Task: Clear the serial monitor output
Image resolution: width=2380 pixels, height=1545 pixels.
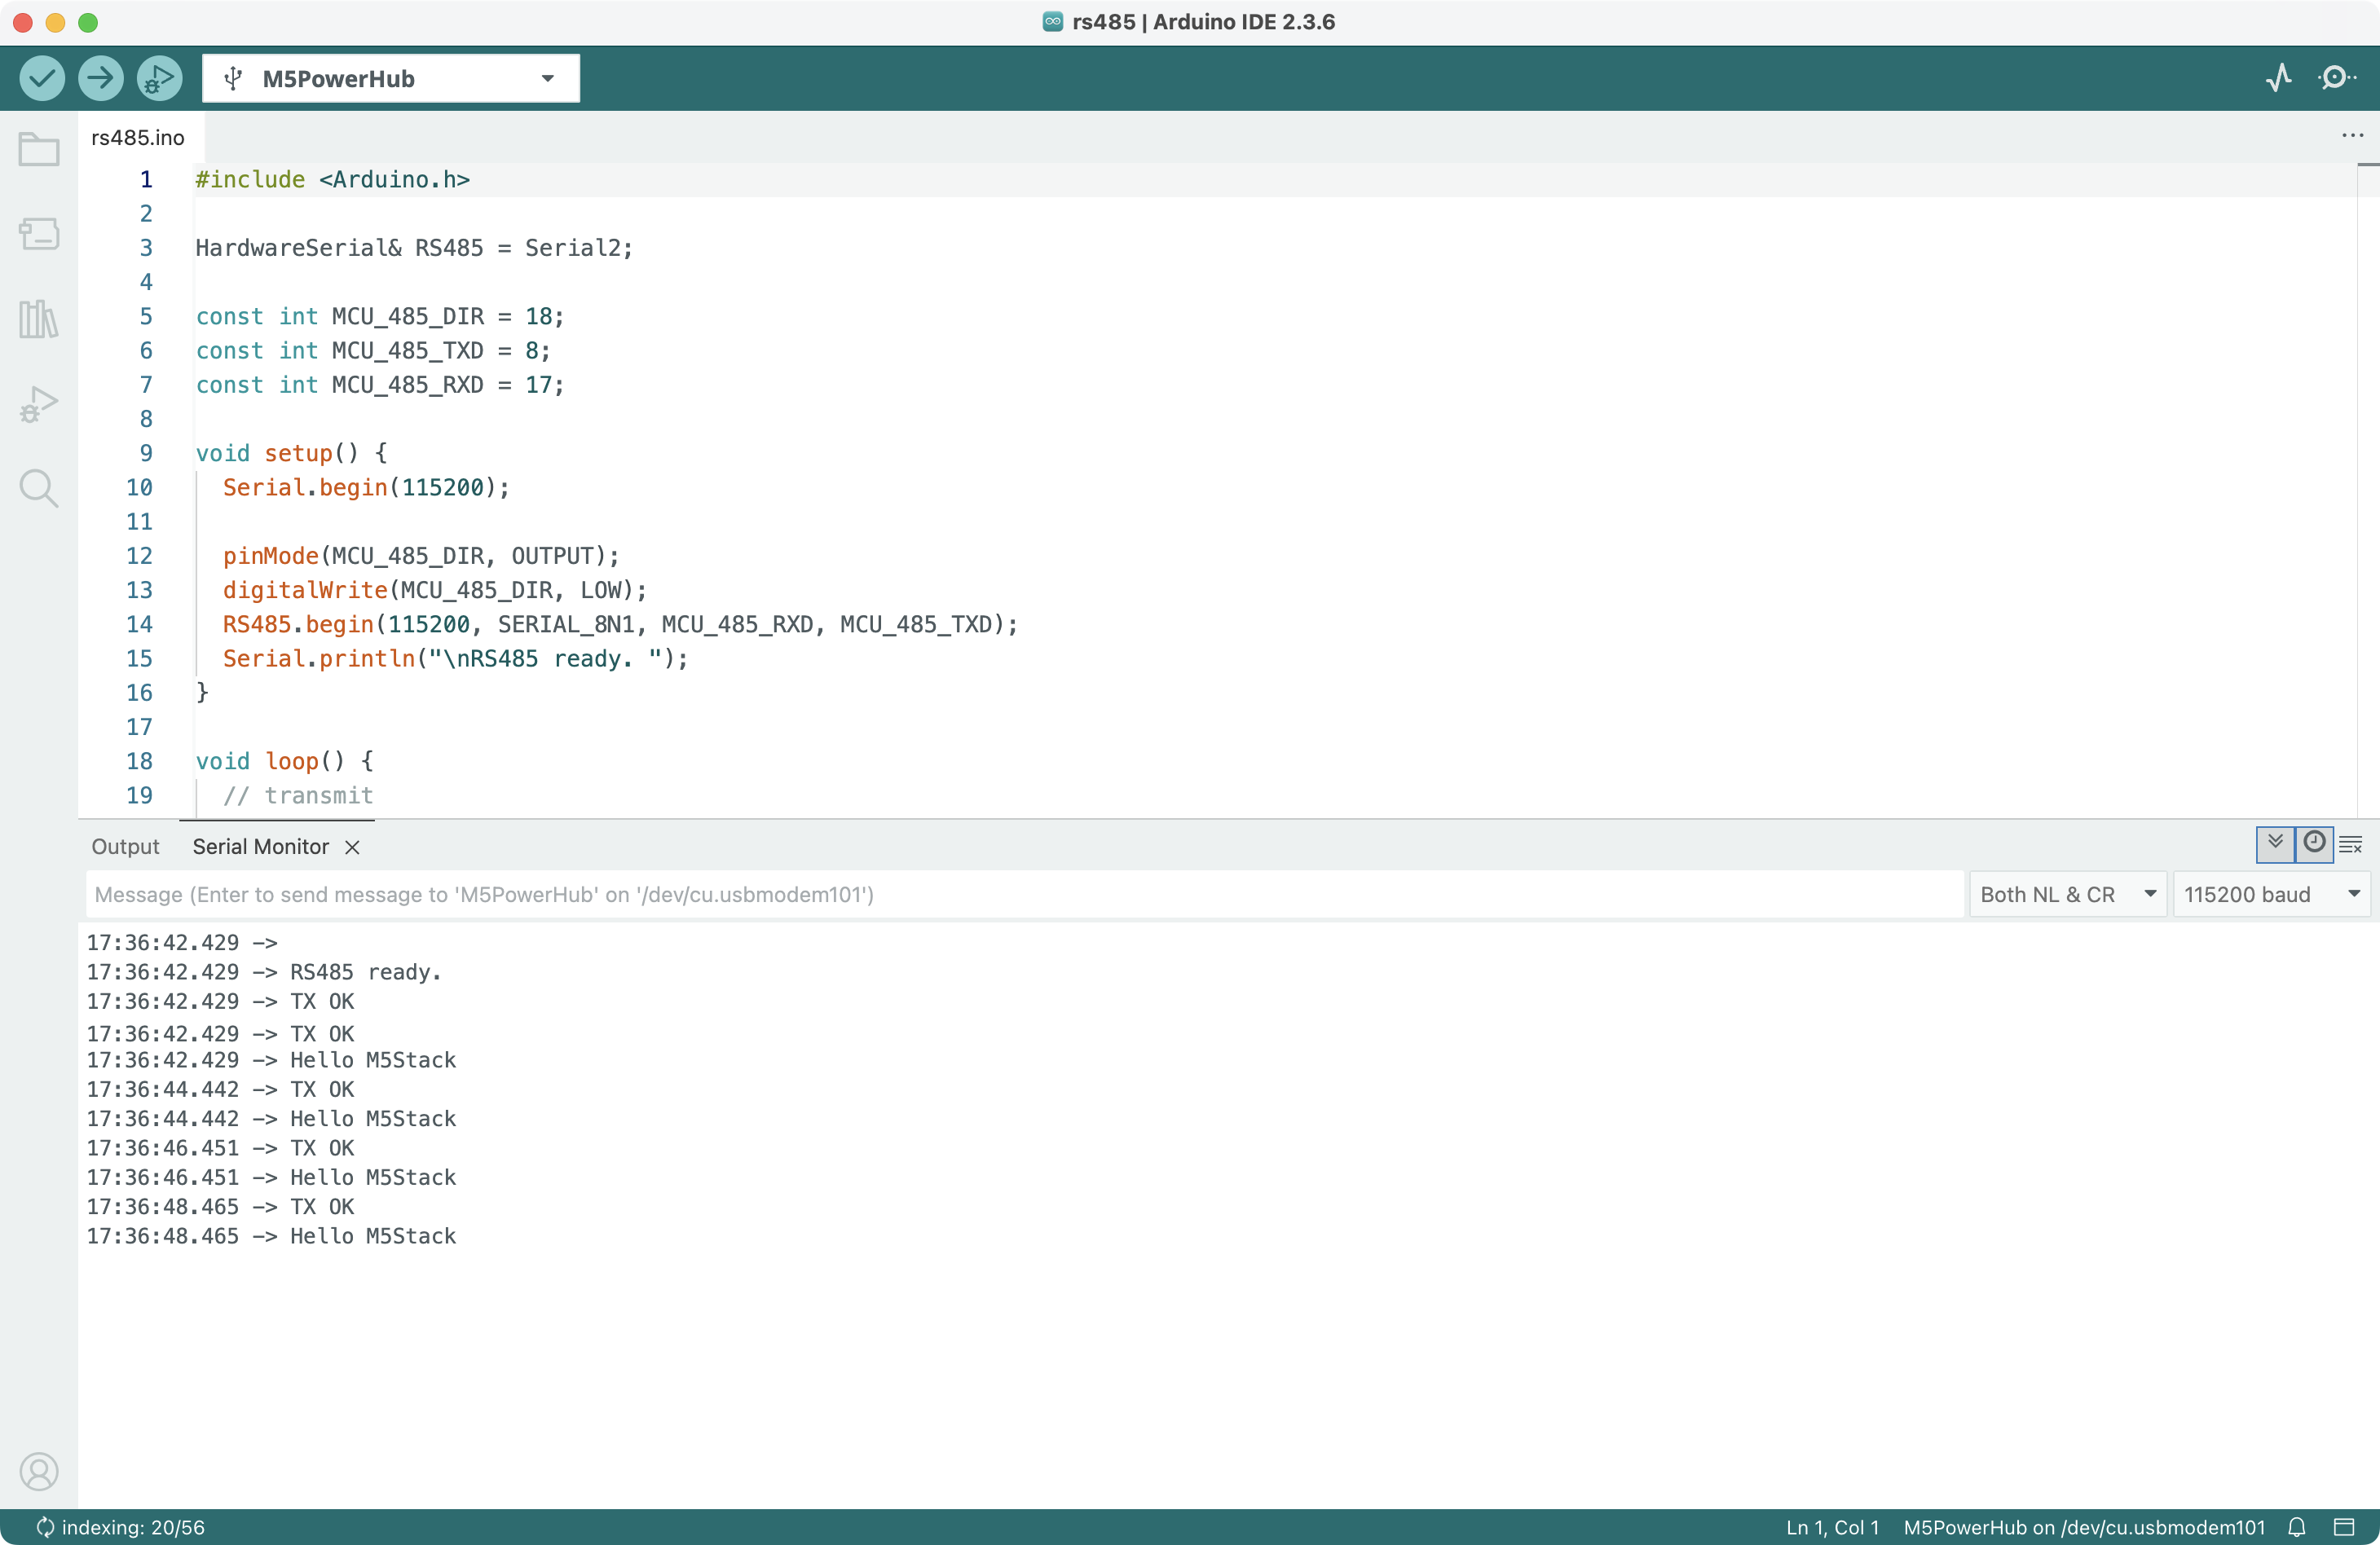Action: pyautogui.click(x=2351, y=845)
